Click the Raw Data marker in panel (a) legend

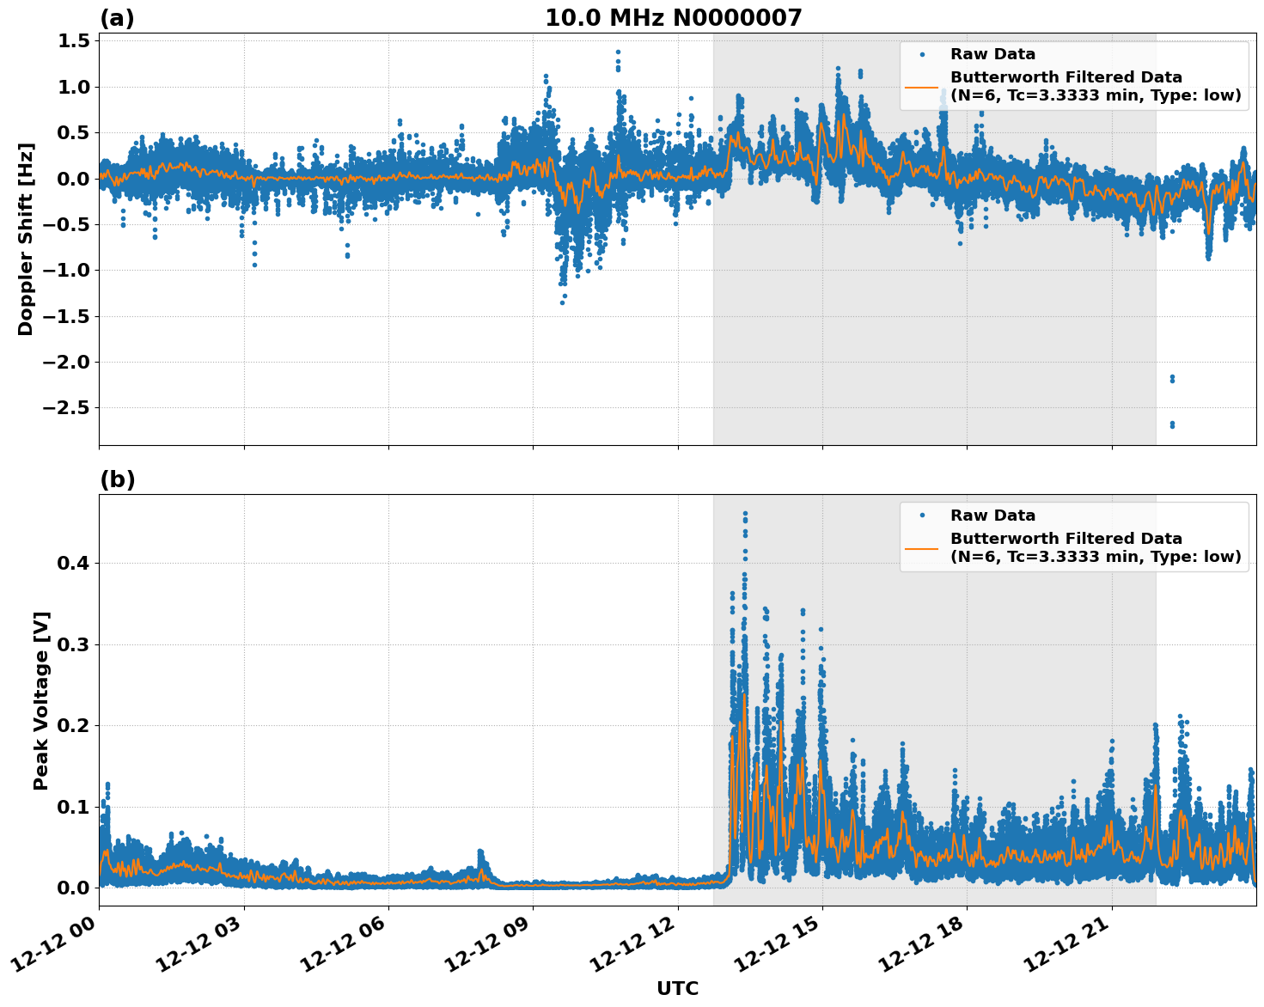[922, 54]
